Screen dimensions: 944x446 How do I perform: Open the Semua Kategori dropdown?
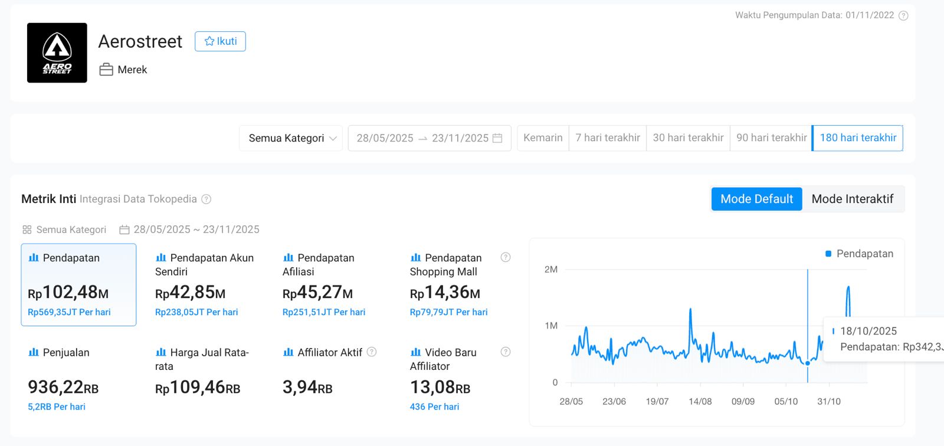pyautogui.click(x=291, y=138)
